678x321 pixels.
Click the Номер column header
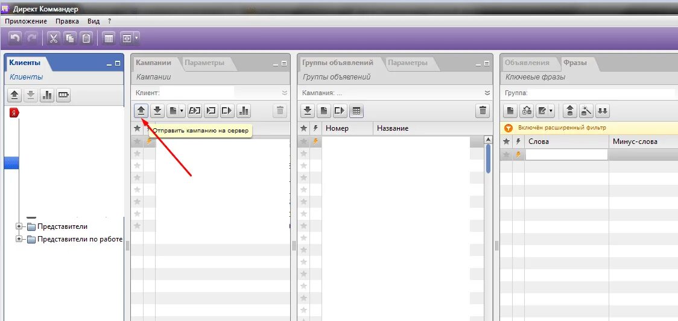(x=347, y=128)
